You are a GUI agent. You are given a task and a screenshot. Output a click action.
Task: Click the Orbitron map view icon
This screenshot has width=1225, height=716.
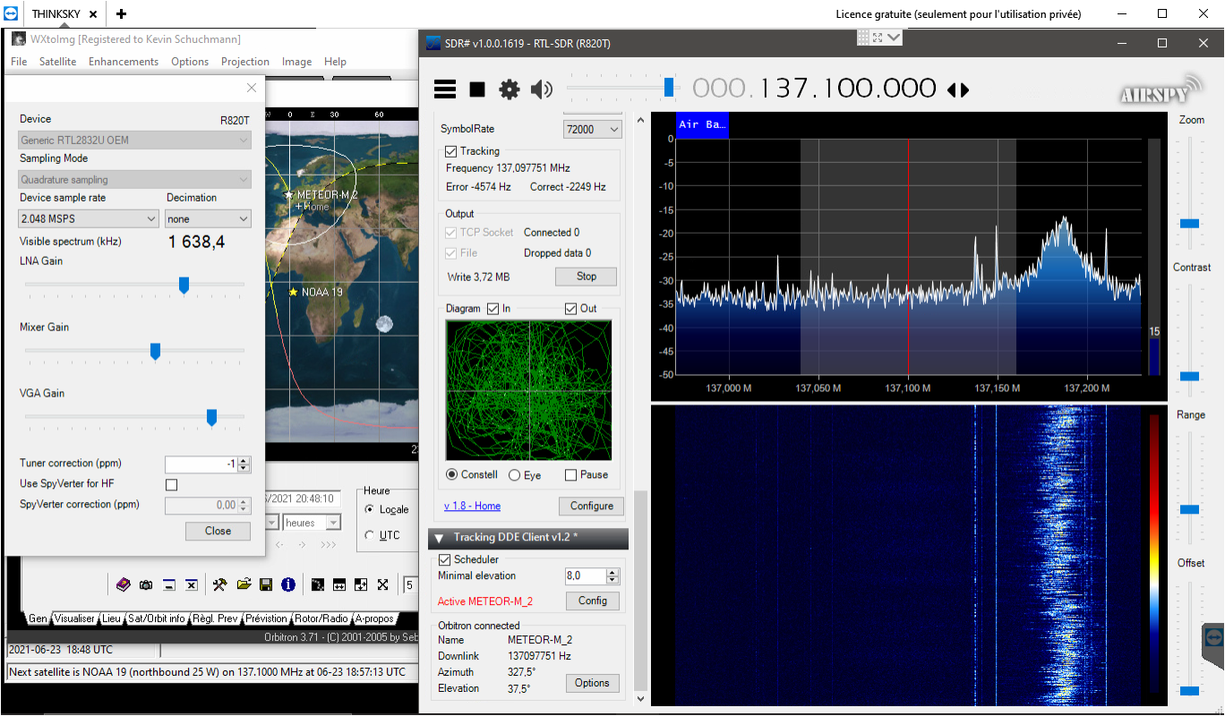tap(318, 584)
